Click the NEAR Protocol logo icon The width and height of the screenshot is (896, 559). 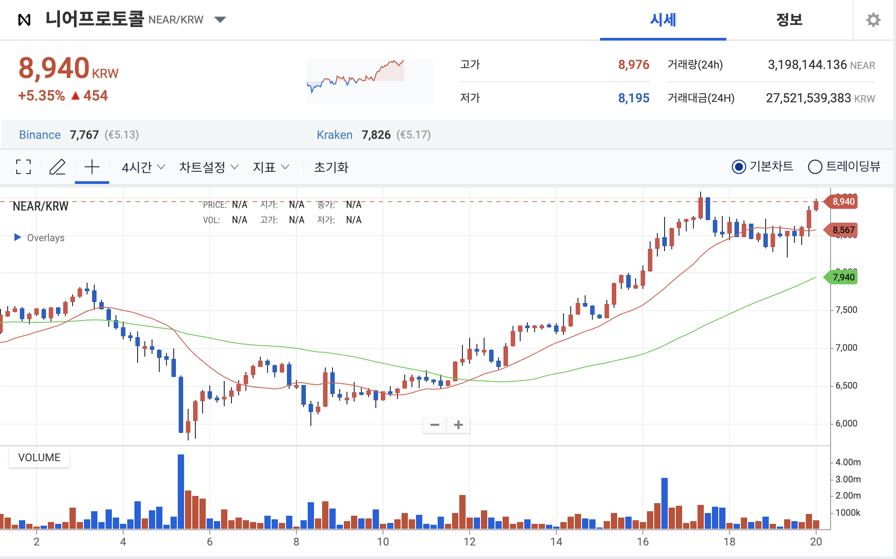click(24, 20)
